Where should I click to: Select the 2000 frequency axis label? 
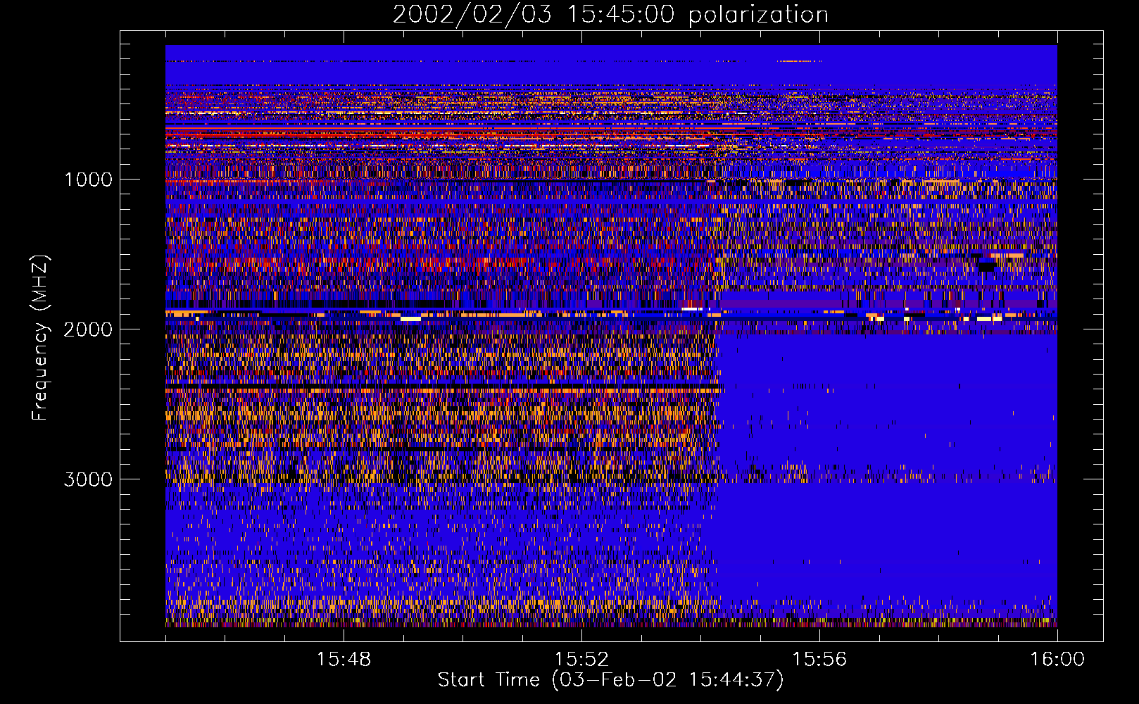pos(88,329)
